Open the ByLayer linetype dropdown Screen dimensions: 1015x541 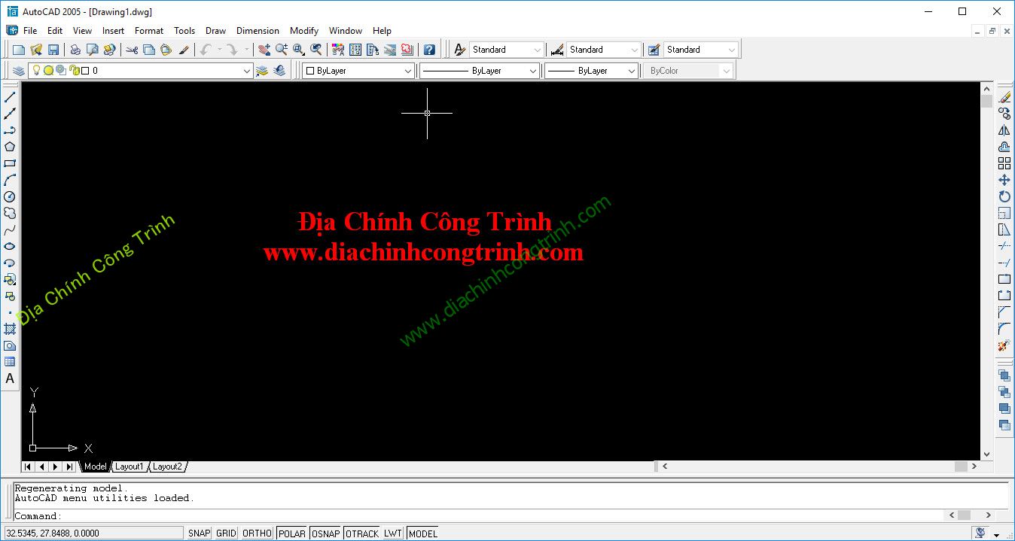(x=533, y=71)
